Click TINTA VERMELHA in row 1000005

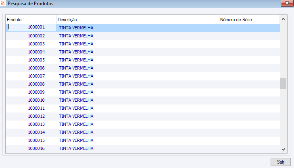click(x=76, y=60)
